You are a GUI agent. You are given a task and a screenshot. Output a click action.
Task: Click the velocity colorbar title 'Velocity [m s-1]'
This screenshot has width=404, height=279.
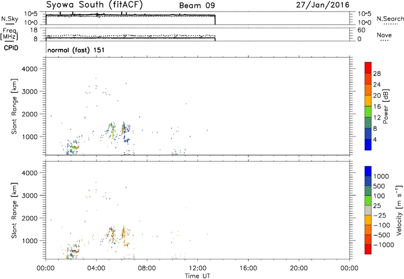(398, 210)
